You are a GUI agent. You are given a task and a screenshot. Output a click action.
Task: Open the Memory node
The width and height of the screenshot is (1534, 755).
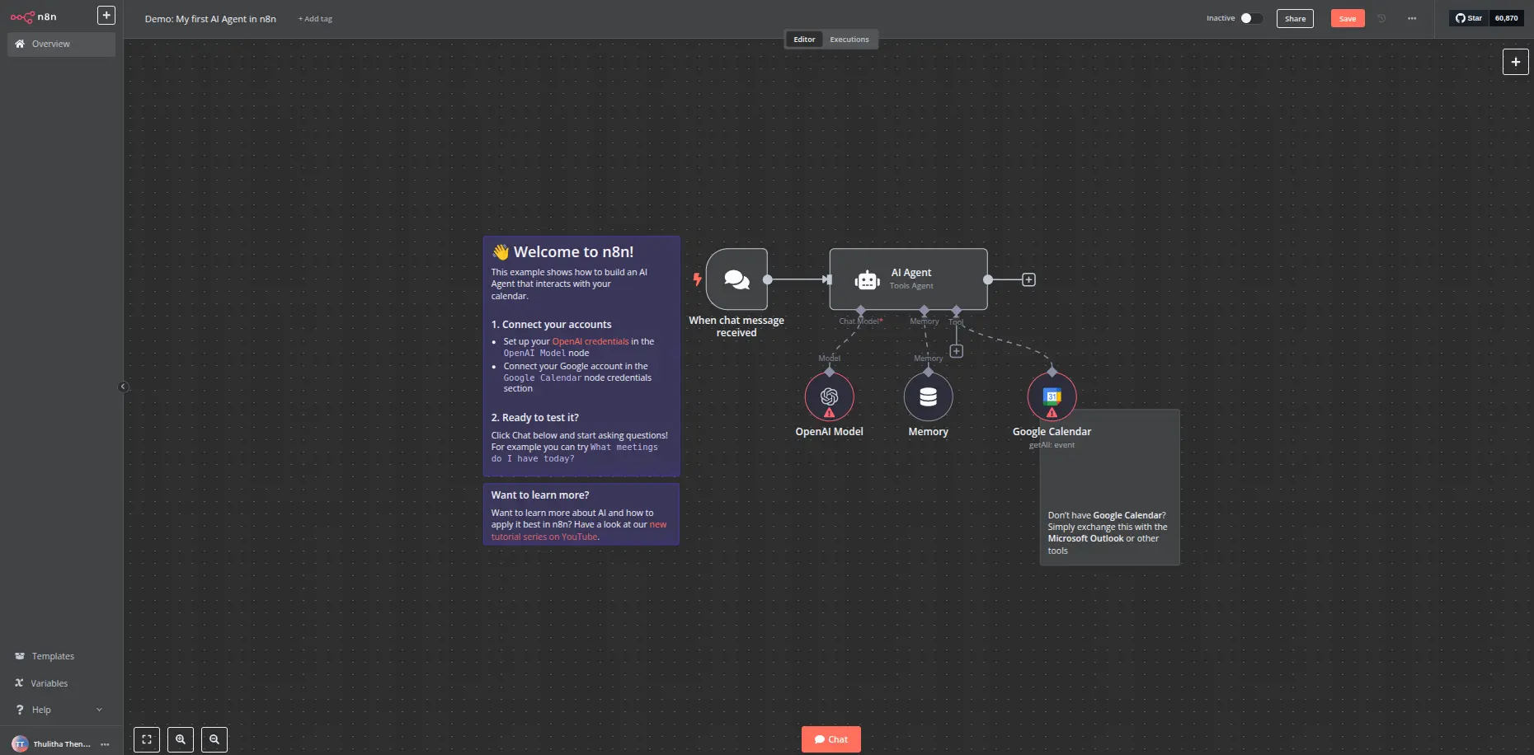(x=927, y=397)
